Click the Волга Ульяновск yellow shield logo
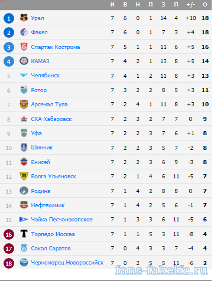 click(24, 176)
